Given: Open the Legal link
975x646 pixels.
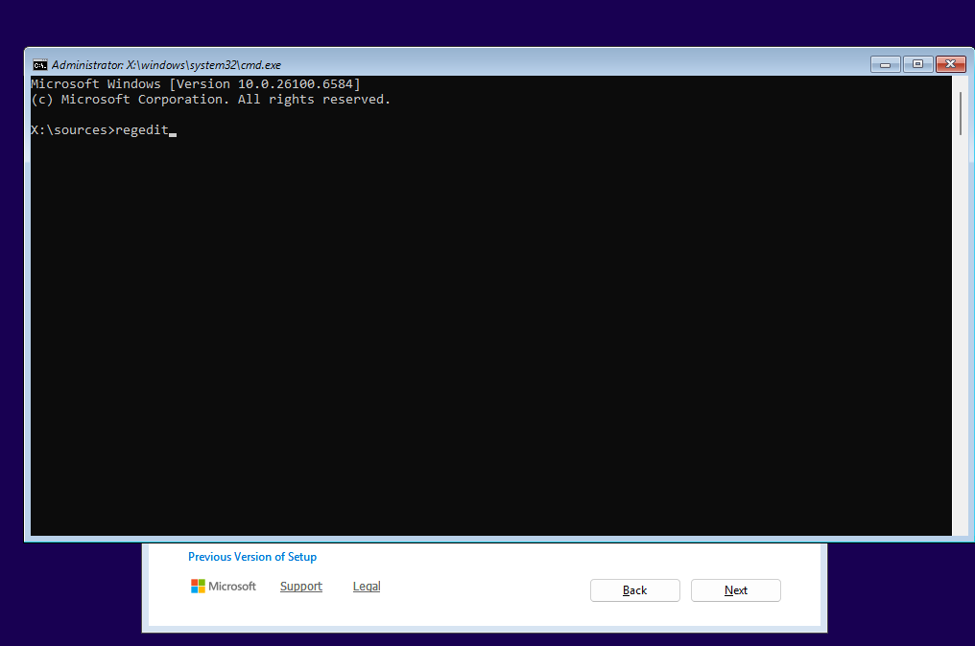Looking at the screenshot, I should point(367,587).
